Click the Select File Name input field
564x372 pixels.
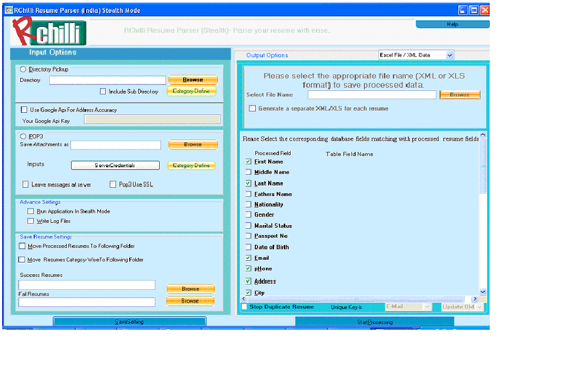click(x=372, y=95)
